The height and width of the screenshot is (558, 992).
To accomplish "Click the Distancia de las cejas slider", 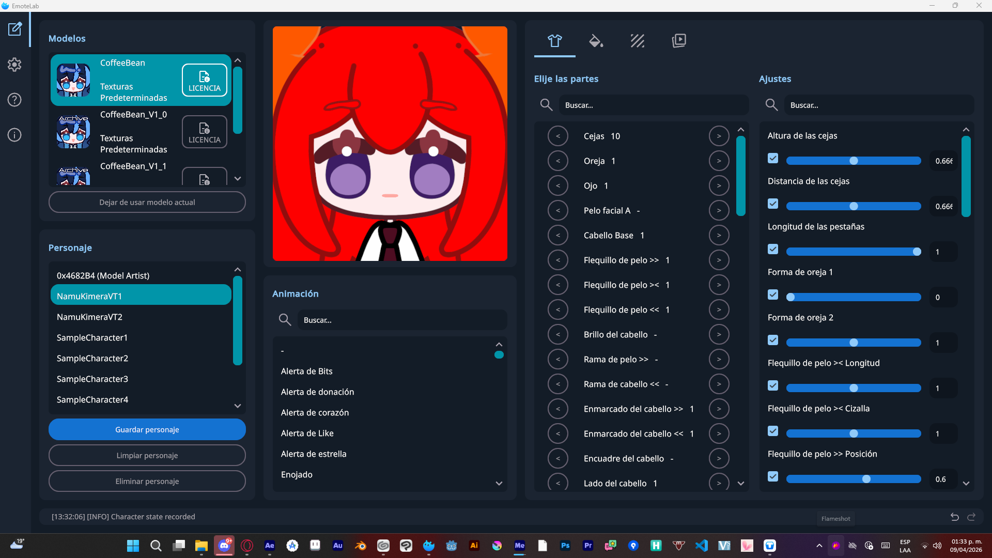I will pos(854,206).
